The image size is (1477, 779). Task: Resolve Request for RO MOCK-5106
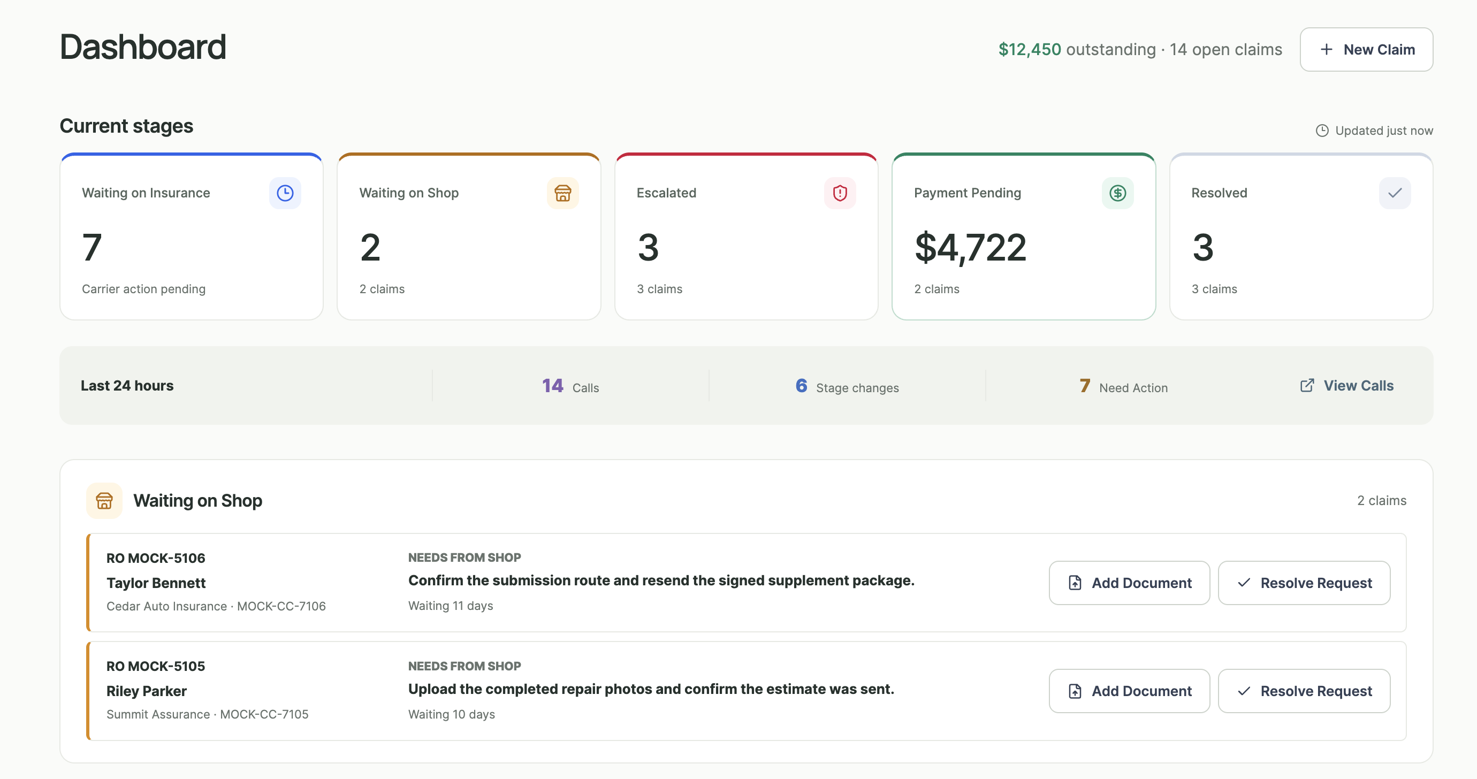[1304, 583]
